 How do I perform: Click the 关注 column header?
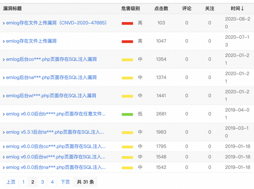click(210, 8)
